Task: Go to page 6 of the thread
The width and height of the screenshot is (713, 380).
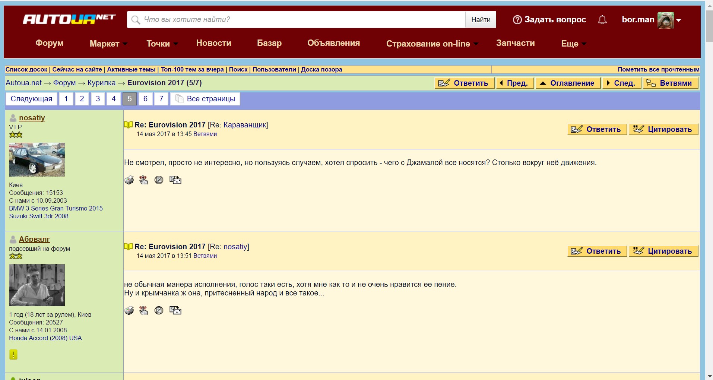Action: [x=145, y=99]
